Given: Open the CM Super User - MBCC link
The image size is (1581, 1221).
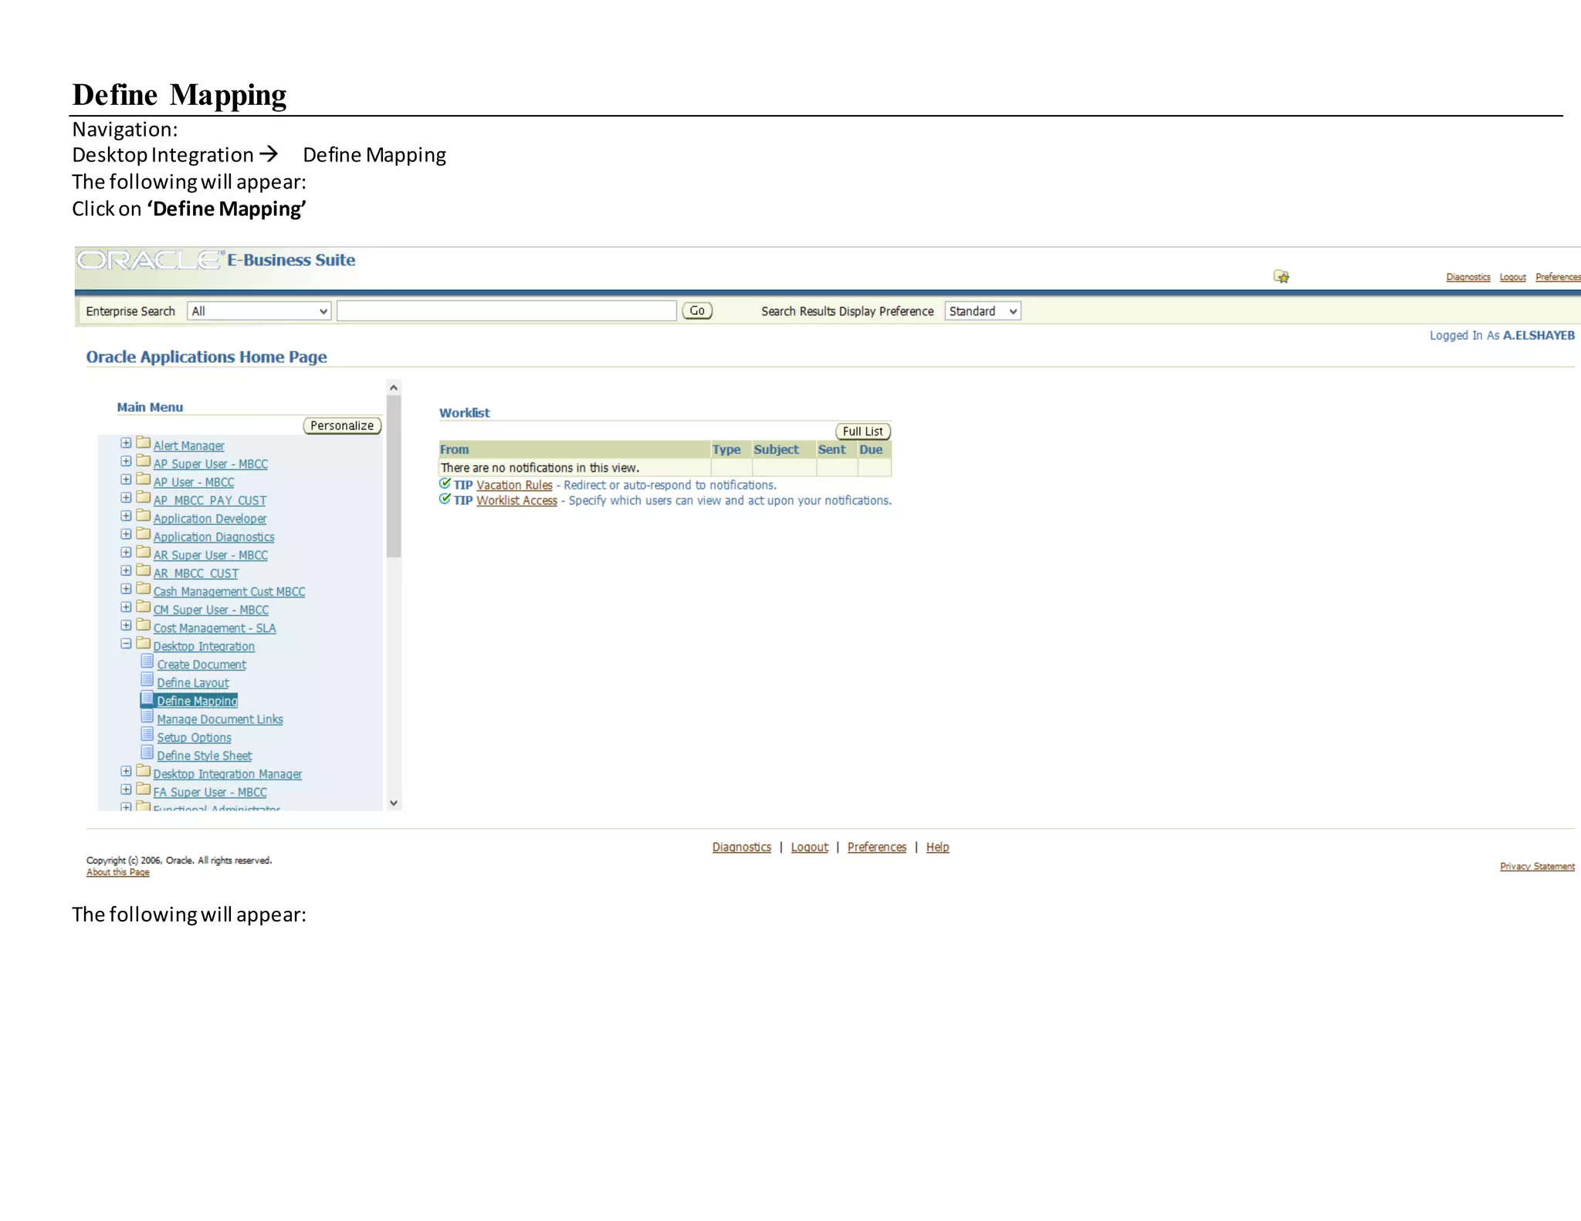Looking at the screenshot, I should 211,610.
